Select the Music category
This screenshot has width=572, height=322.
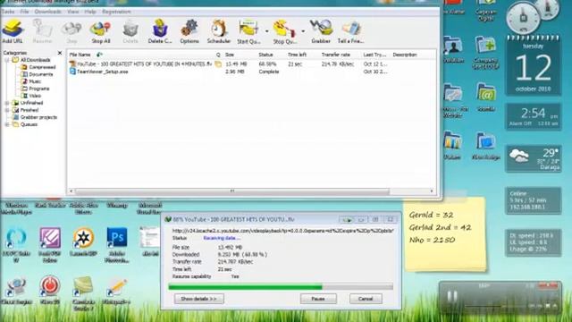[31, 81]
